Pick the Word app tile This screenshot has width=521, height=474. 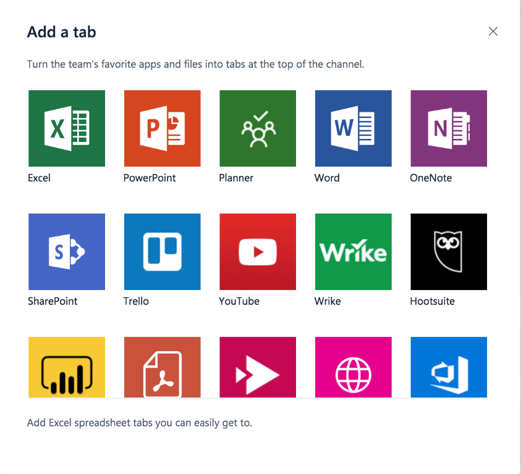point(353,128)
